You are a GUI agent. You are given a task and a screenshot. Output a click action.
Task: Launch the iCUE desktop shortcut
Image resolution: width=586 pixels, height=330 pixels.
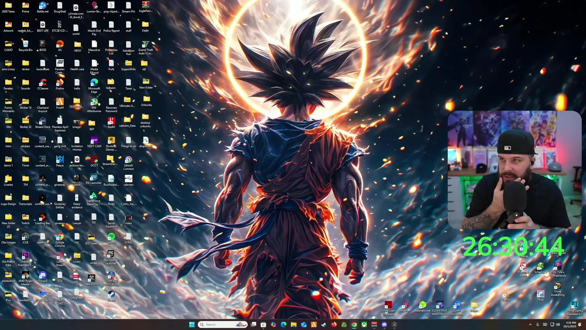(x=26, y=238)
